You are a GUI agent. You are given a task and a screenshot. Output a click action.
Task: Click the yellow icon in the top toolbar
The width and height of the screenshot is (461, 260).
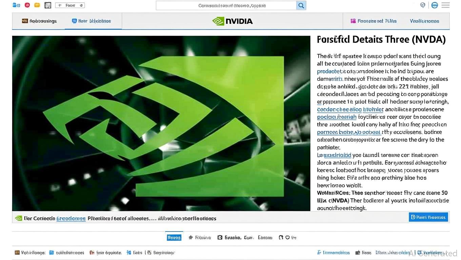click(x=37, y=5)
